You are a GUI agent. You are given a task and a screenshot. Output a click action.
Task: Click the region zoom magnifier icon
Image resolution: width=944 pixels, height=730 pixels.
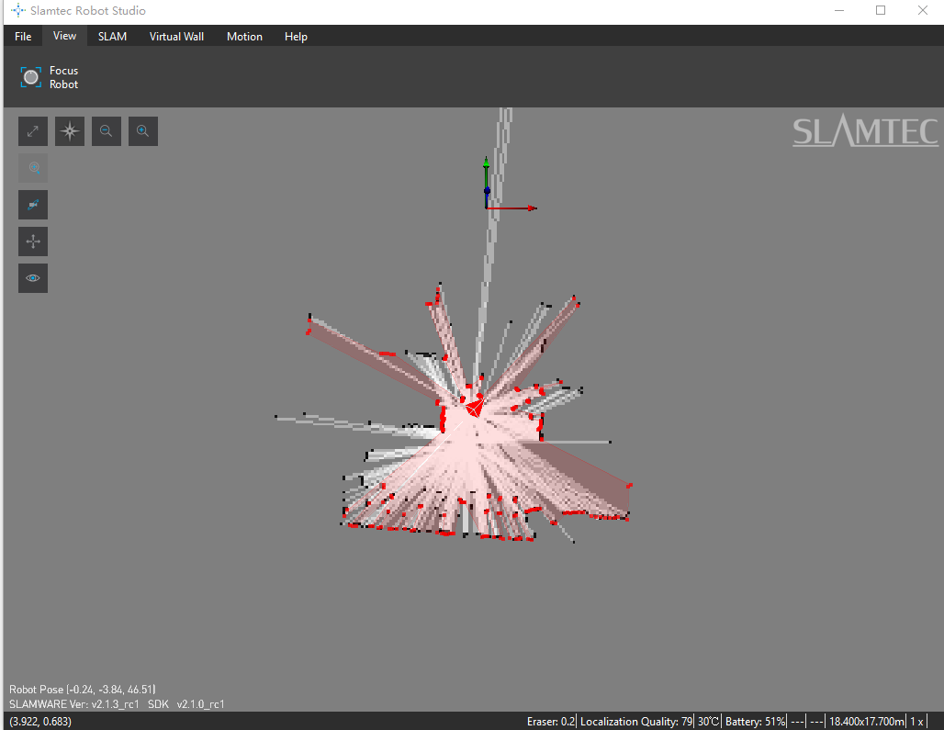(x=33, y=168)
